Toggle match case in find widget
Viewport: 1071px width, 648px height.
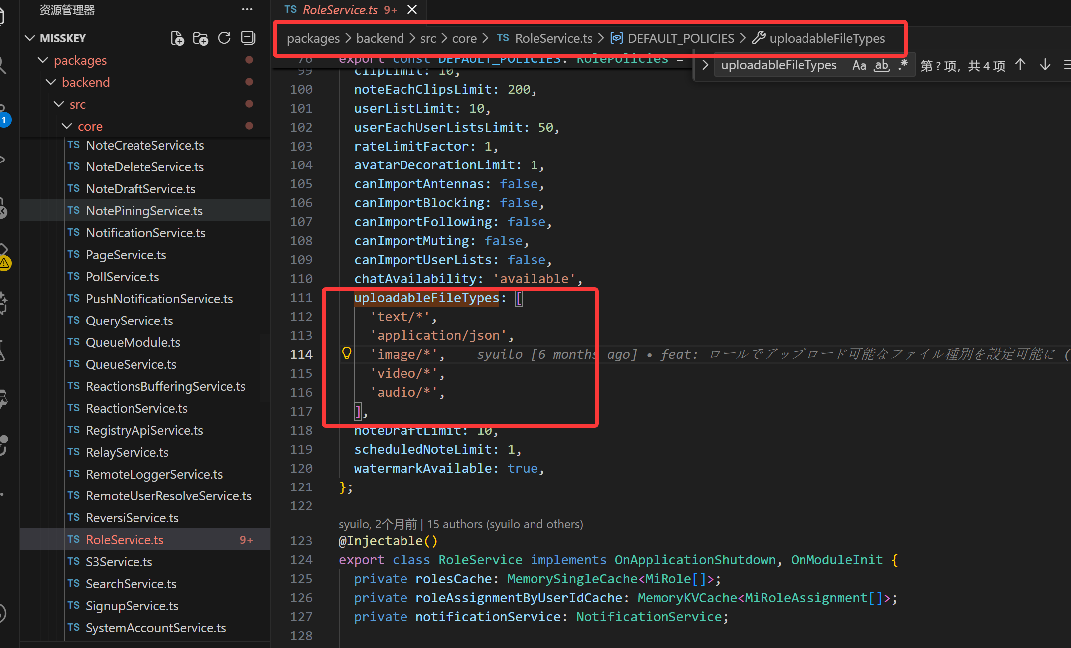[x=859, y=65]
